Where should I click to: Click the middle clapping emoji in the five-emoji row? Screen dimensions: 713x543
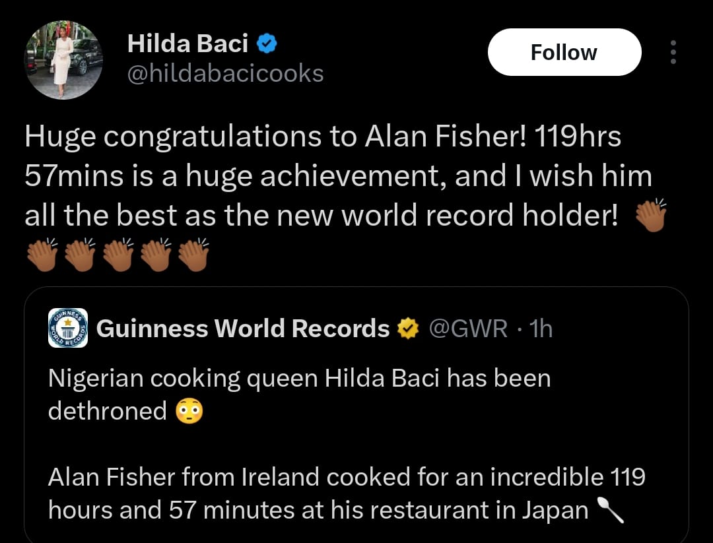click(x=117, y=254)
